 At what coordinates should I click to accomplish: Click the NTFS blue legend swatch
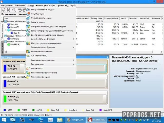pyautogui.click(x=5, y=110)
